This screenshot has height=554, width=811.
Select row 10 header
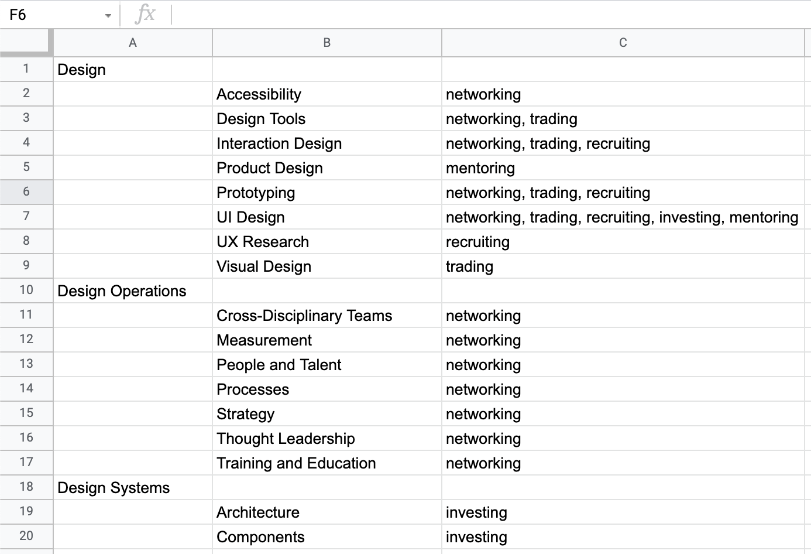point(26,290)
